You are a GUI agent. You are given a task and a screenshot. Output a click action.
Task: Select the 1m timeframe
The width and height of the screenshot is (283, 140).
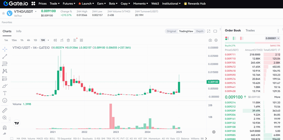point(6,40)
